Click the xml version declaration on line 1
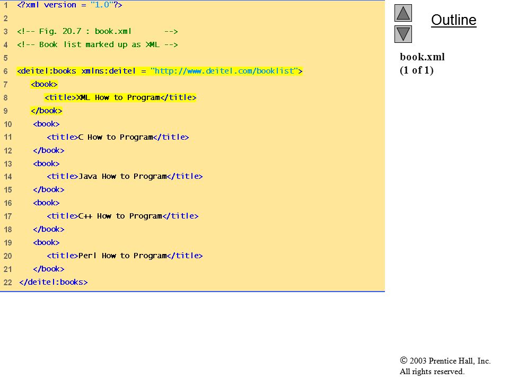Viewport: 509px width, 381px height. pos(69,5)
